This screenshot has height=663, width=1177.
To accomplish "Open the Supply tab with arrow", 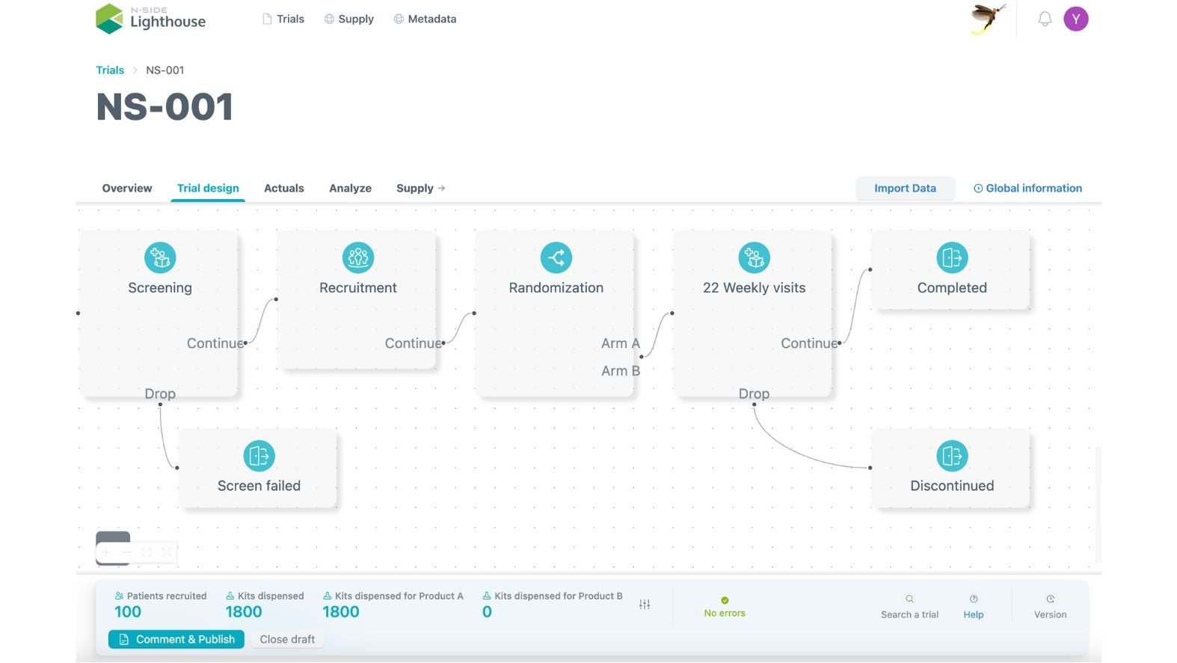I will coord(420,189).
